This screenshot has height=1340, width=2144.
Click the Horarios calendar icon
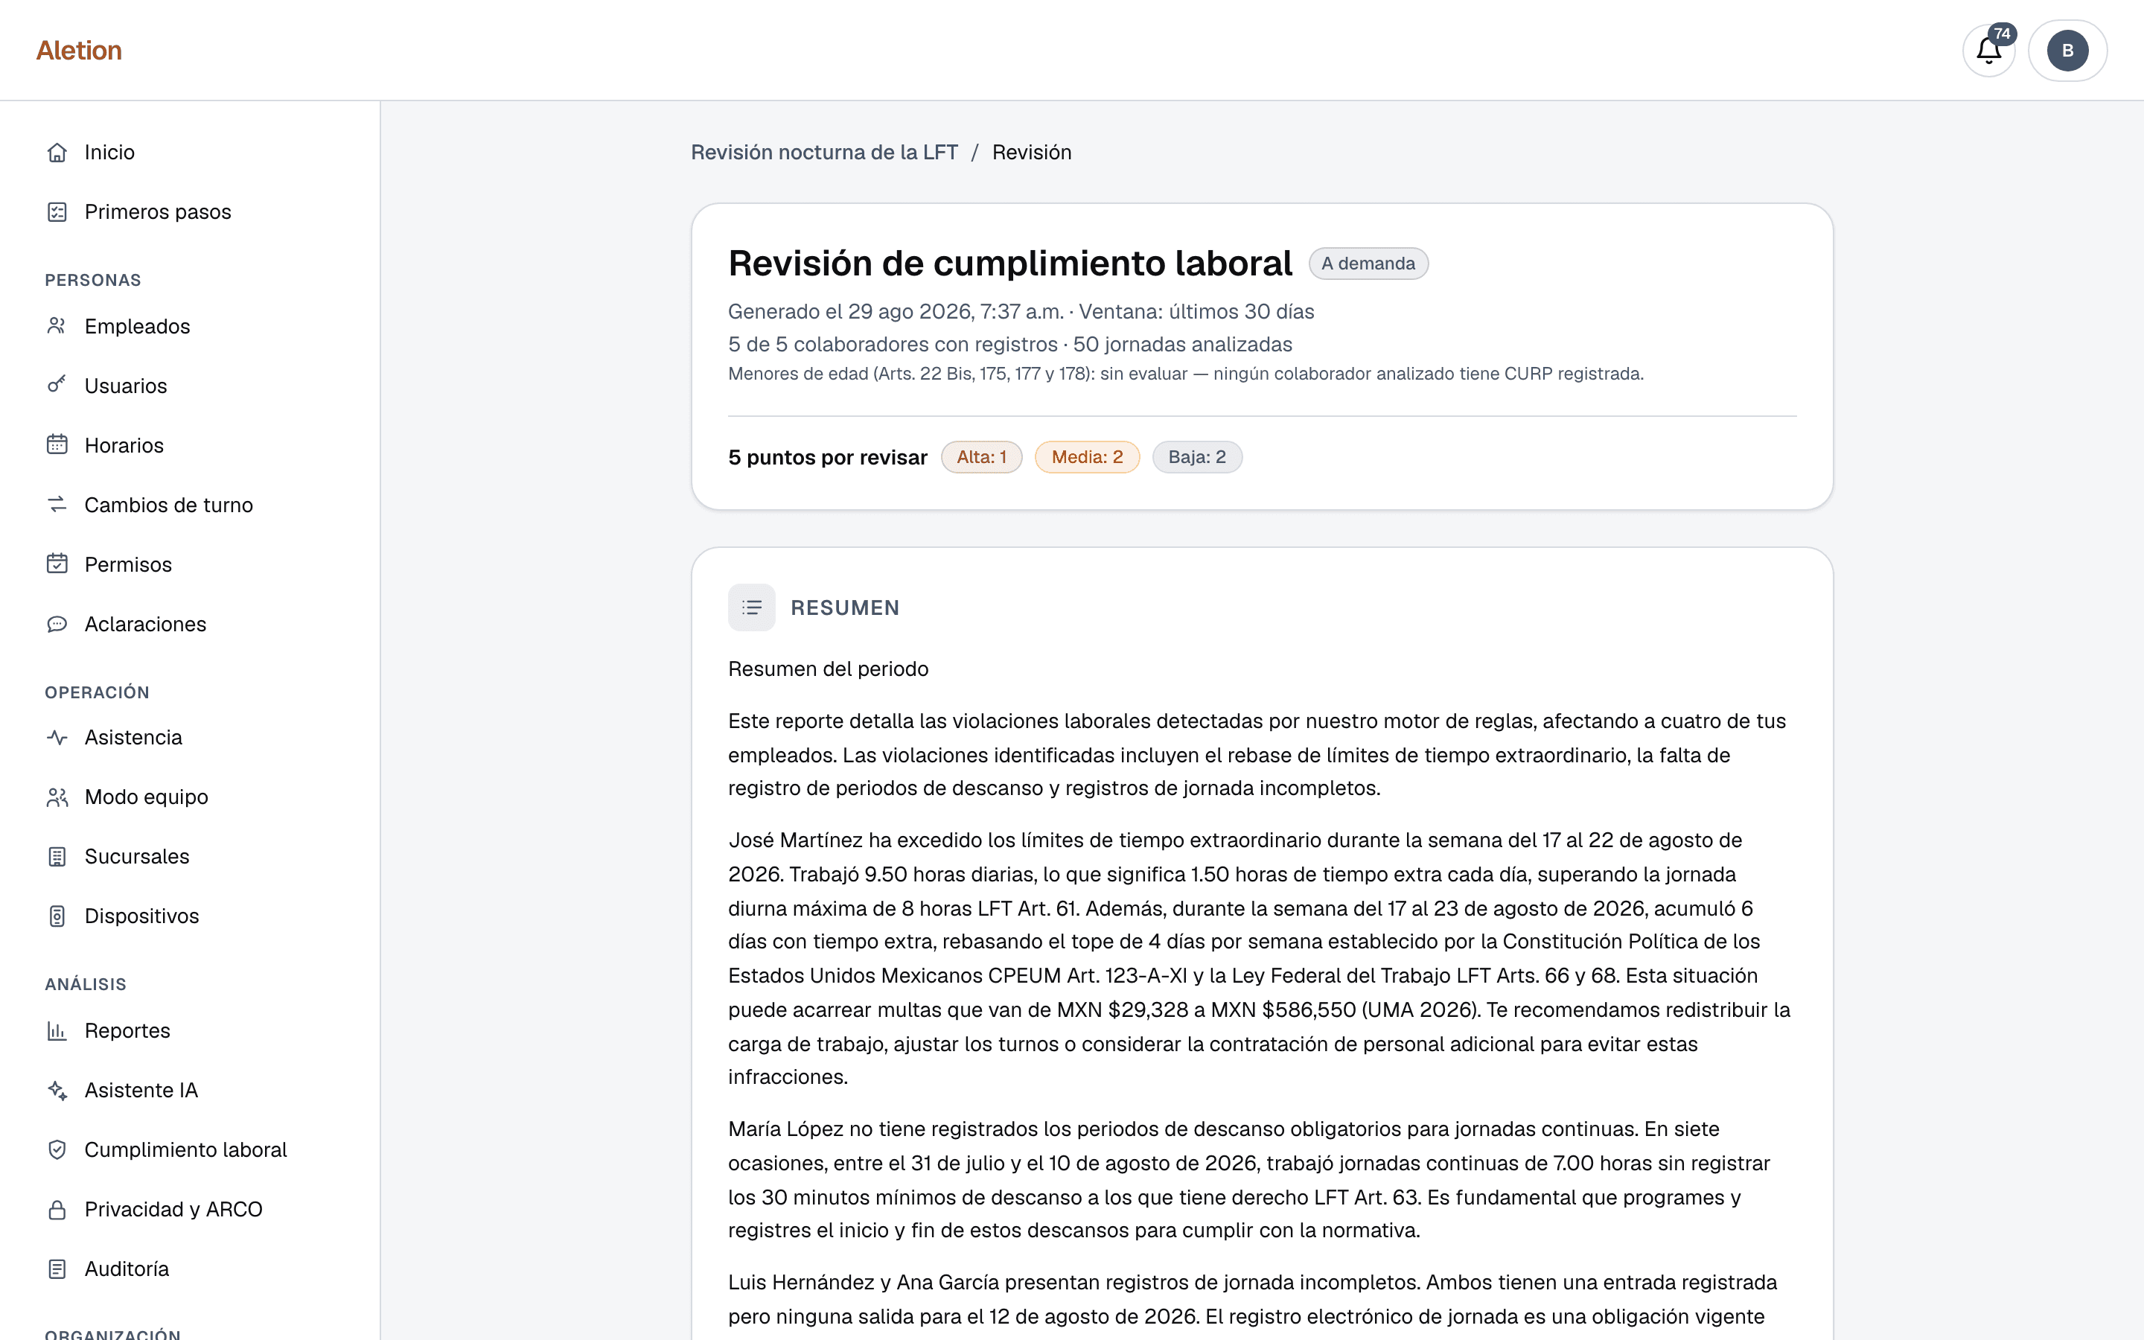tap(57, 445)
